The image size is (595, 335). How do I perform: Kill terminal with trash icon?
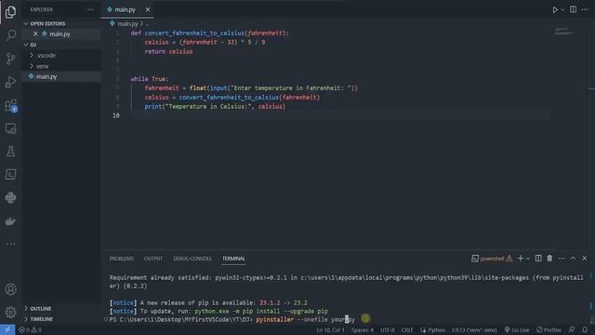(549, 259)
